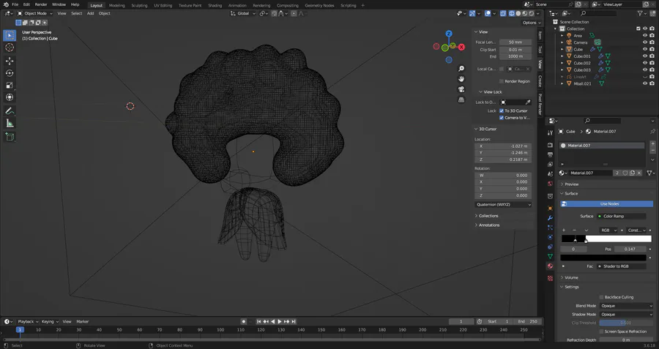Screen dimensions: 659x349
Task: Click eyedropper next to Lock to Object
Action: (x=528, y=102)
